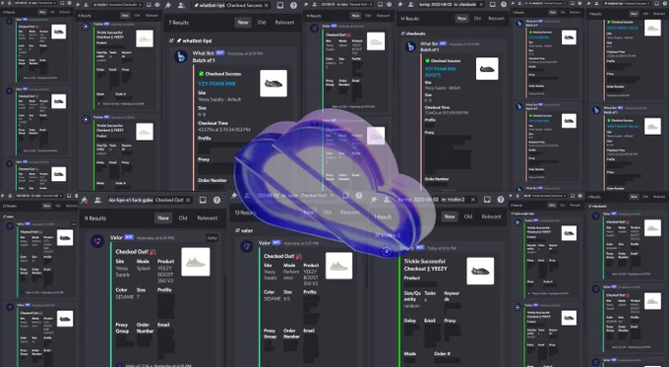Viewport: 669px width, 367px height.
Task: Open pinned messages beside 'in: checkouts' search
Action: (400, 4)
